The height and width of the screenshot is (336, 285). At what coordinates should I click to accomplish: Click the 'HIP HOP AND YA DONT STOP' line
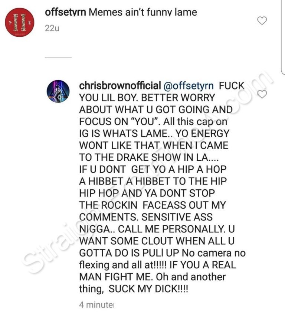147,193
